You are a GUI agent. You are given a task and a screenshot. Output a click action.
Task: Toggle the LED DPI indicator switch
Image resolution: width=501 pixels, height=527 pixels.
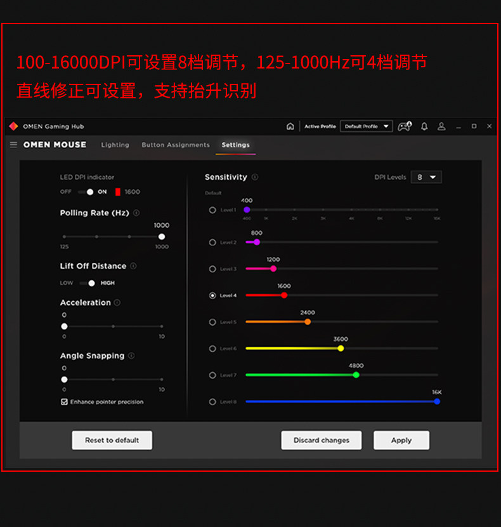click(86, 192)
